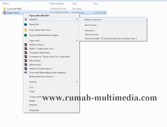Click the orange Scan Guitar Hero 3.iso icon

click(x=26, y=30)
